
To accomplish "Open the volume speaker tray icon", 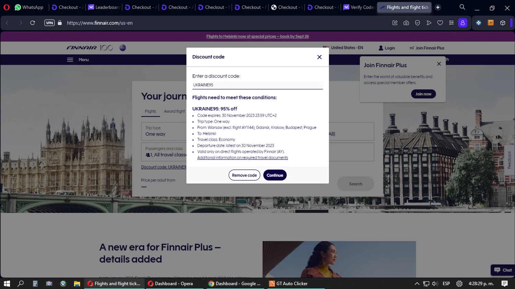I will [435, 284].
